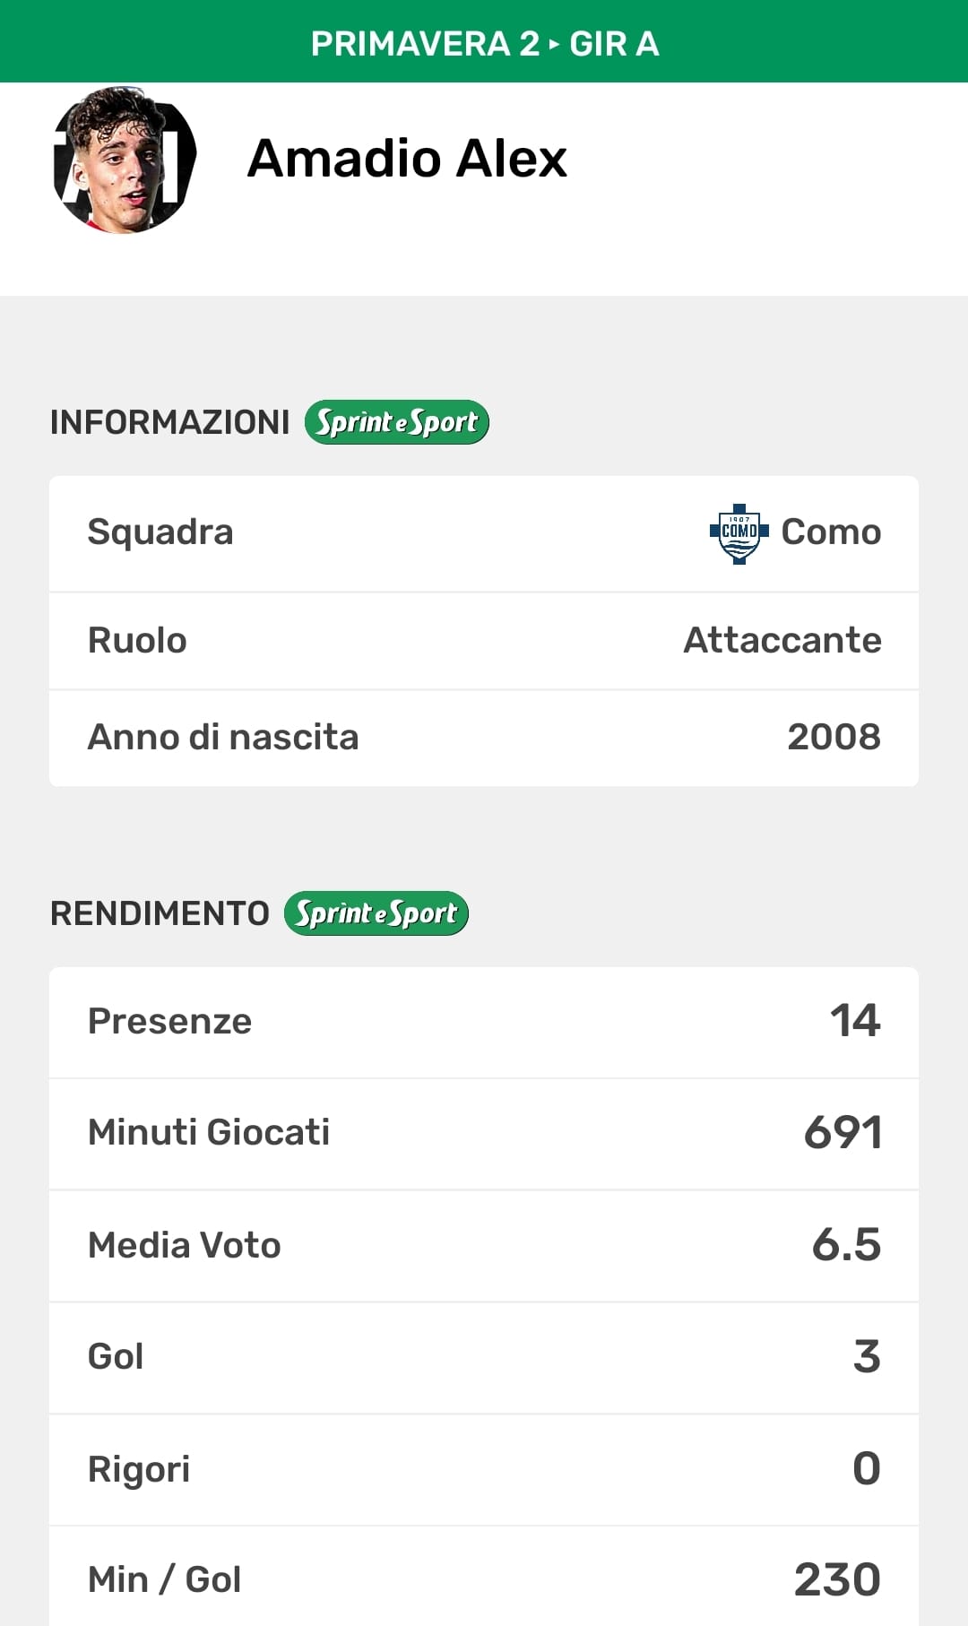Viewport: 968px width, 1626px height.
Task: Tap the Rigori stat row
Action: click(x=484, y=1469)
